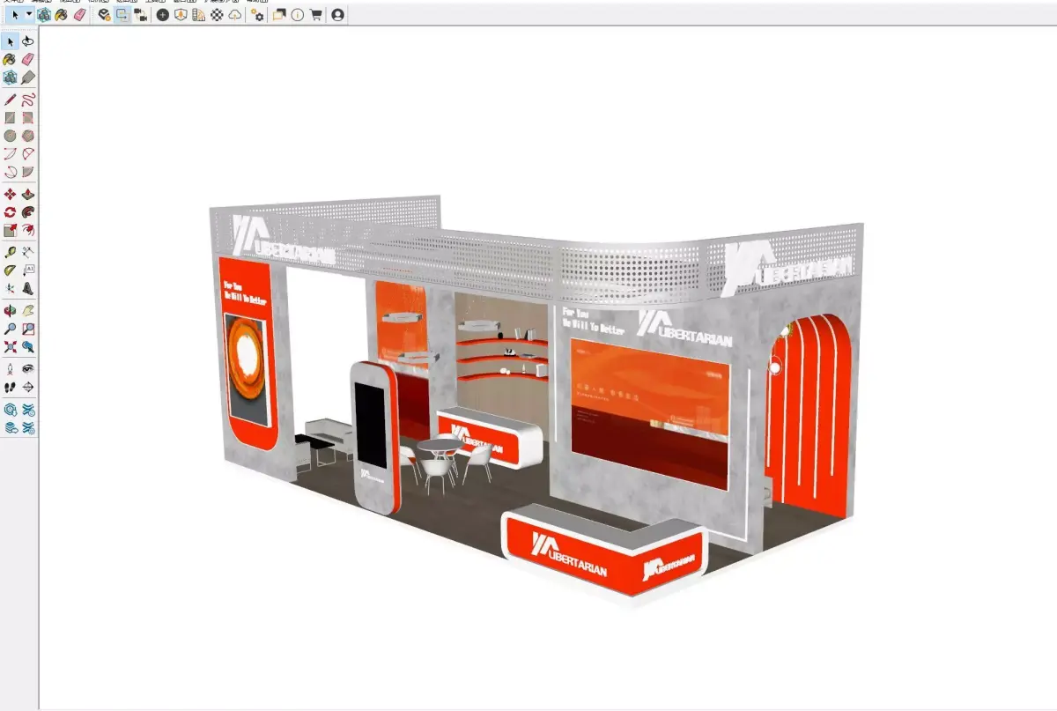
Task: Open the shopping cart icon
Action: [x=315, y=15]
